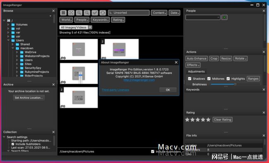Screen dimensions: 269x163
Task: Close the People panel
Action: pos(264,11)
